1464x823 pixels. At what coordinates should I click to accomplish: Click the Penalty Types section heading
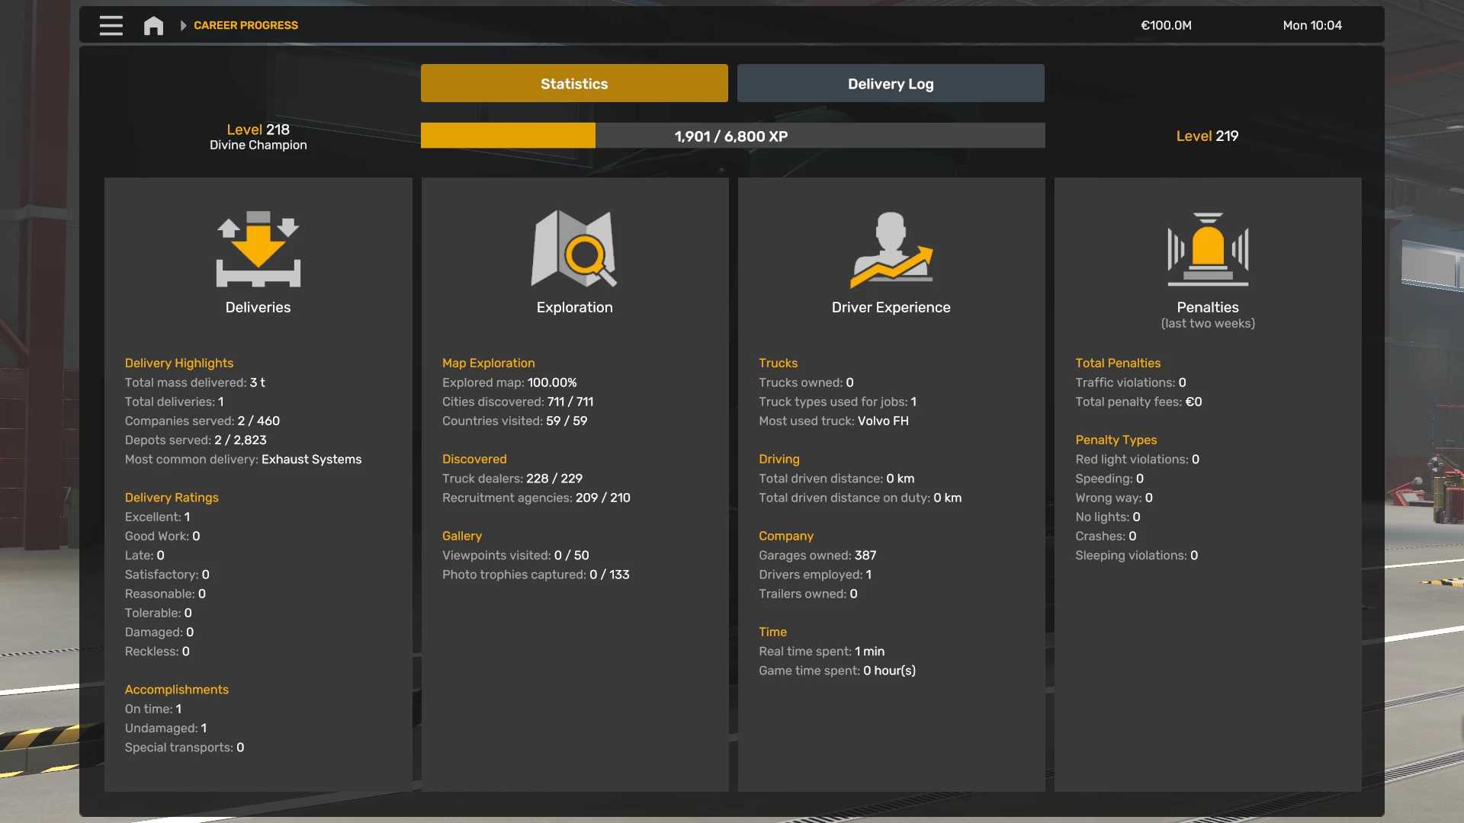click(x=1116, y=440)
